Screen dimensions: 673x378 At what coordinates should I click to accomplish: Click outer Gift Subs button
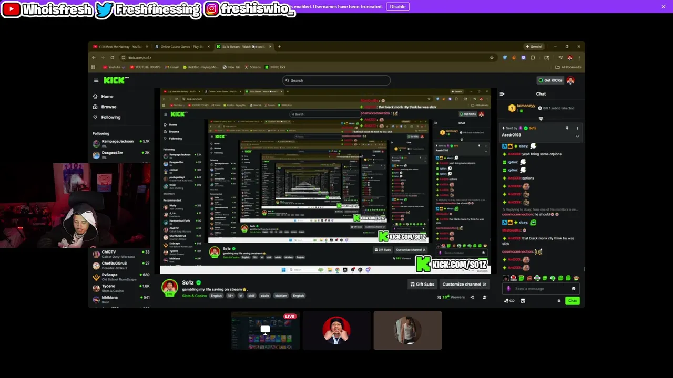pos(422,285)
